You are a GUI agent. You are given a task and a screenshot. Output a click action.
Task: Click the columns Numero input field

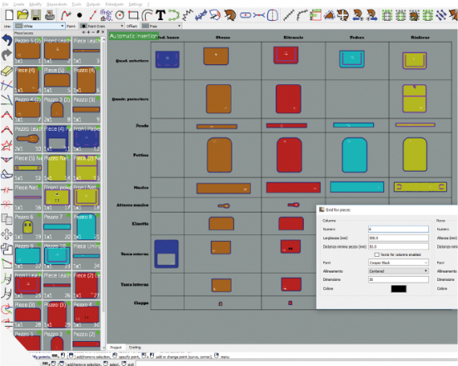click(x=398, y=229)
